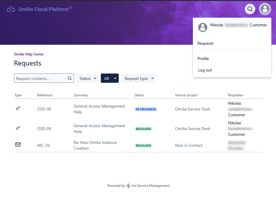This screenshot has height=205, width=276.
Task: Click the search magnifier icon in header
Action: pos(250,9)
